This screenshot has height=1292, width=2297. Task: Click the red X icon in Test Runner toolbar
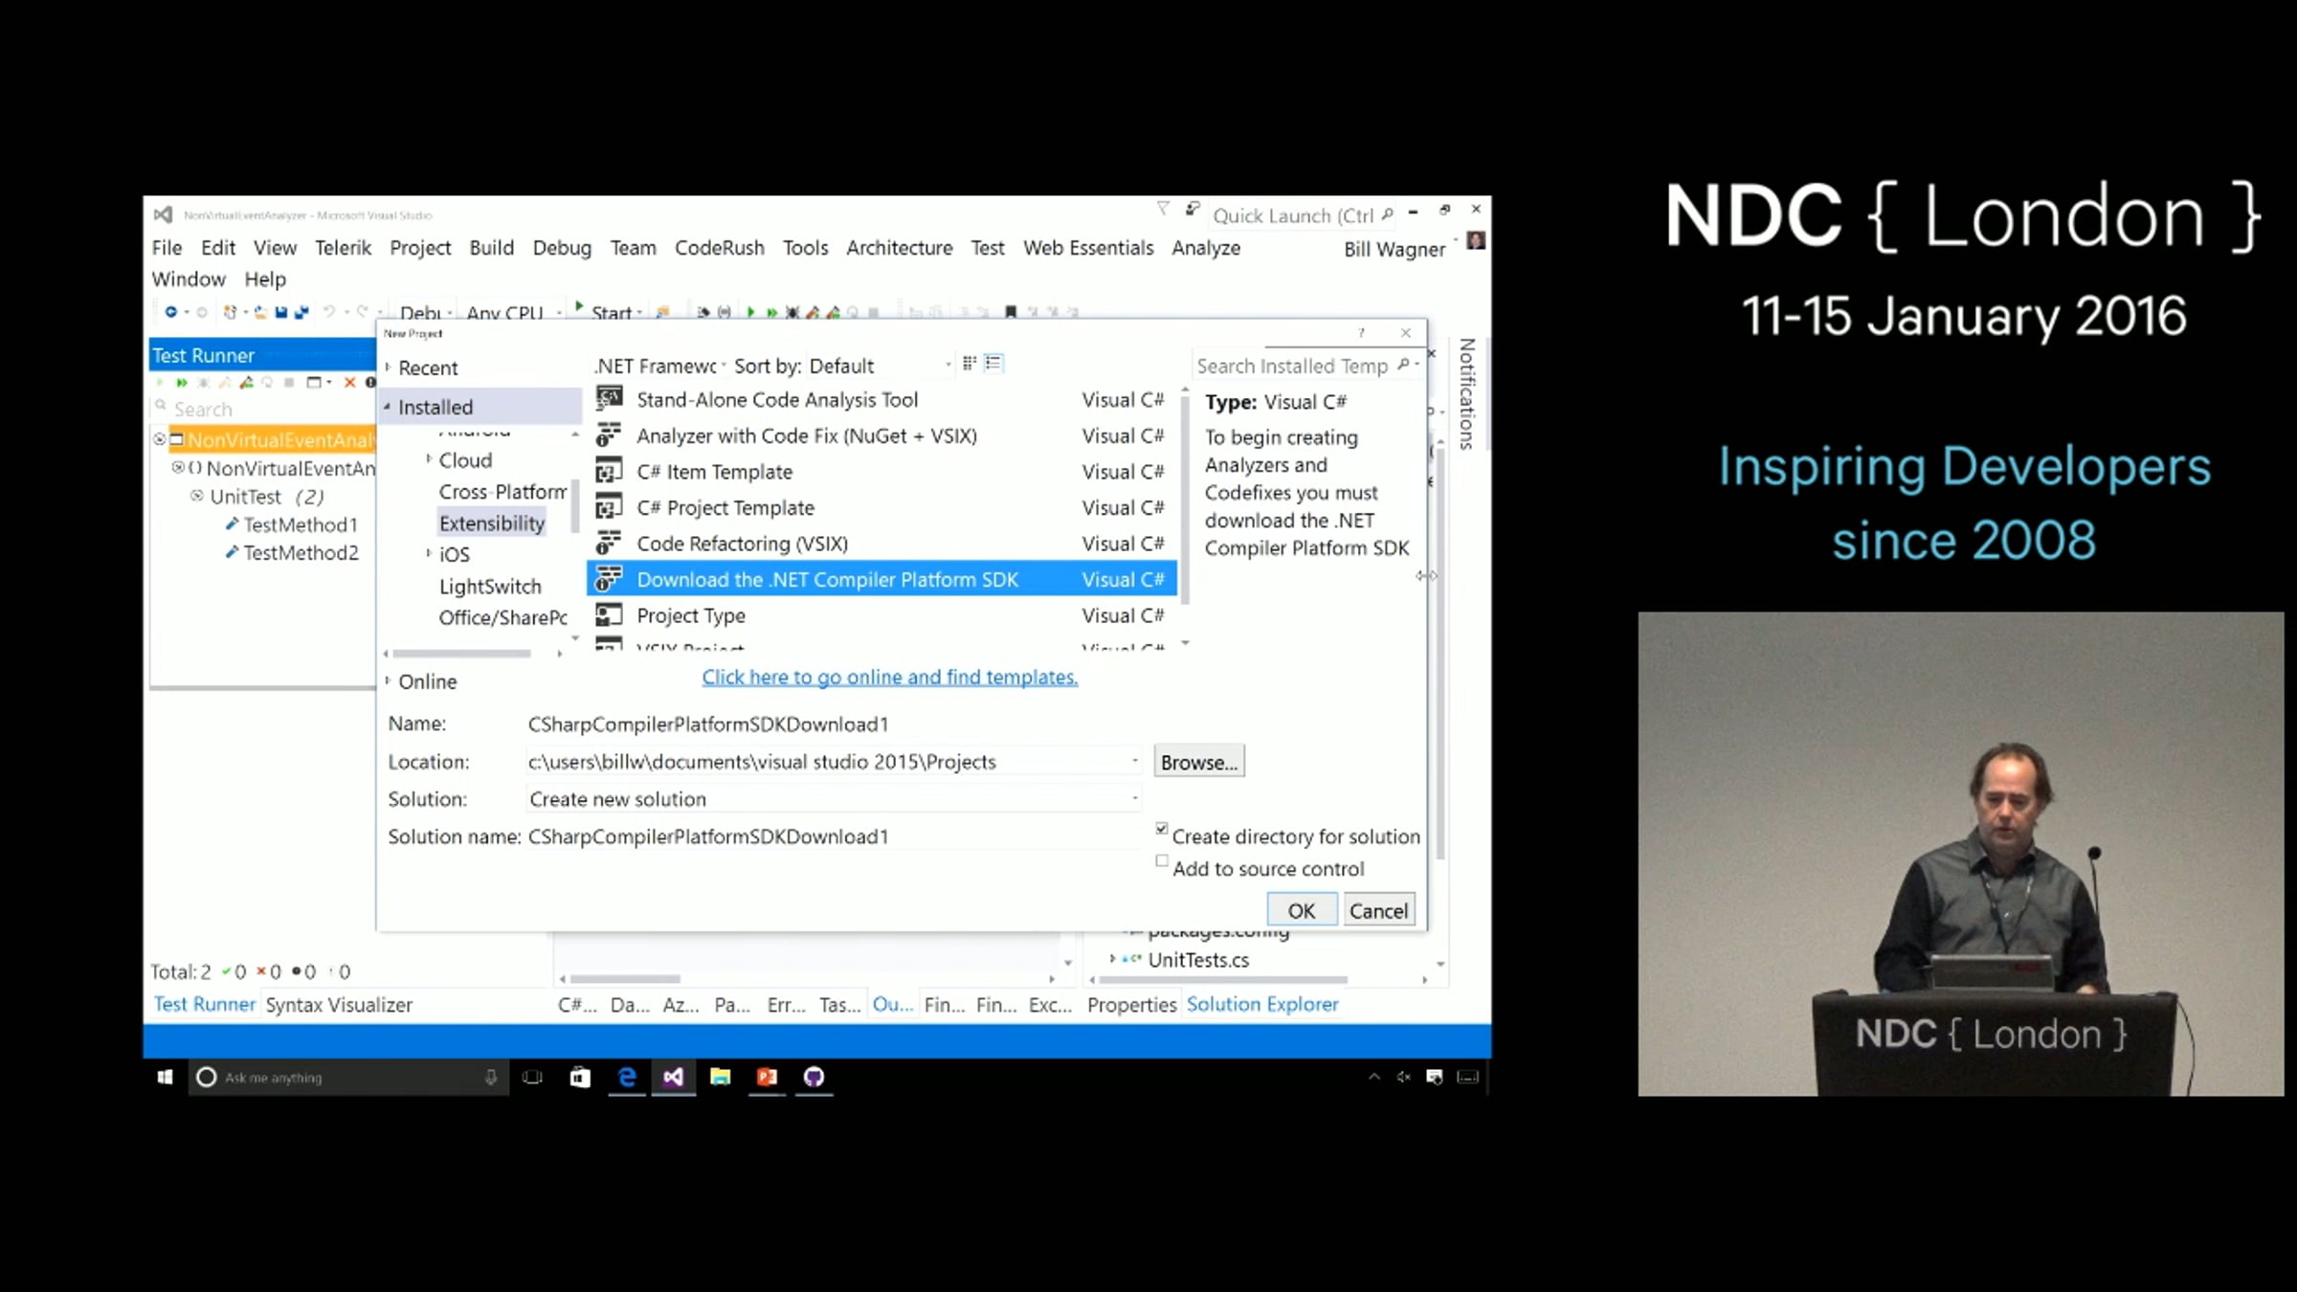pos(349,383)
